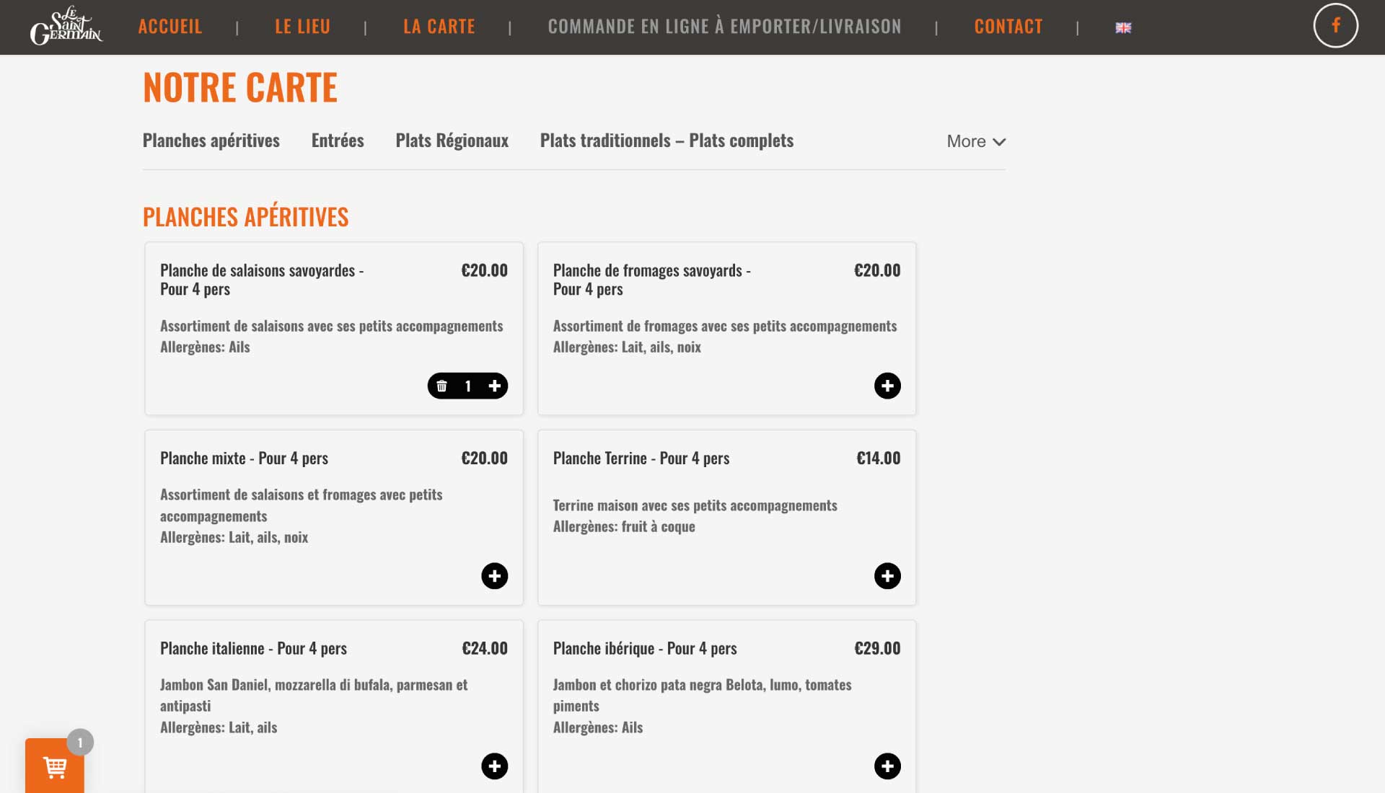The width and height of the screenshot is (1385, 793).
Task: Select the Plats Régionaux category tab
Action: [x=452, y=141]
